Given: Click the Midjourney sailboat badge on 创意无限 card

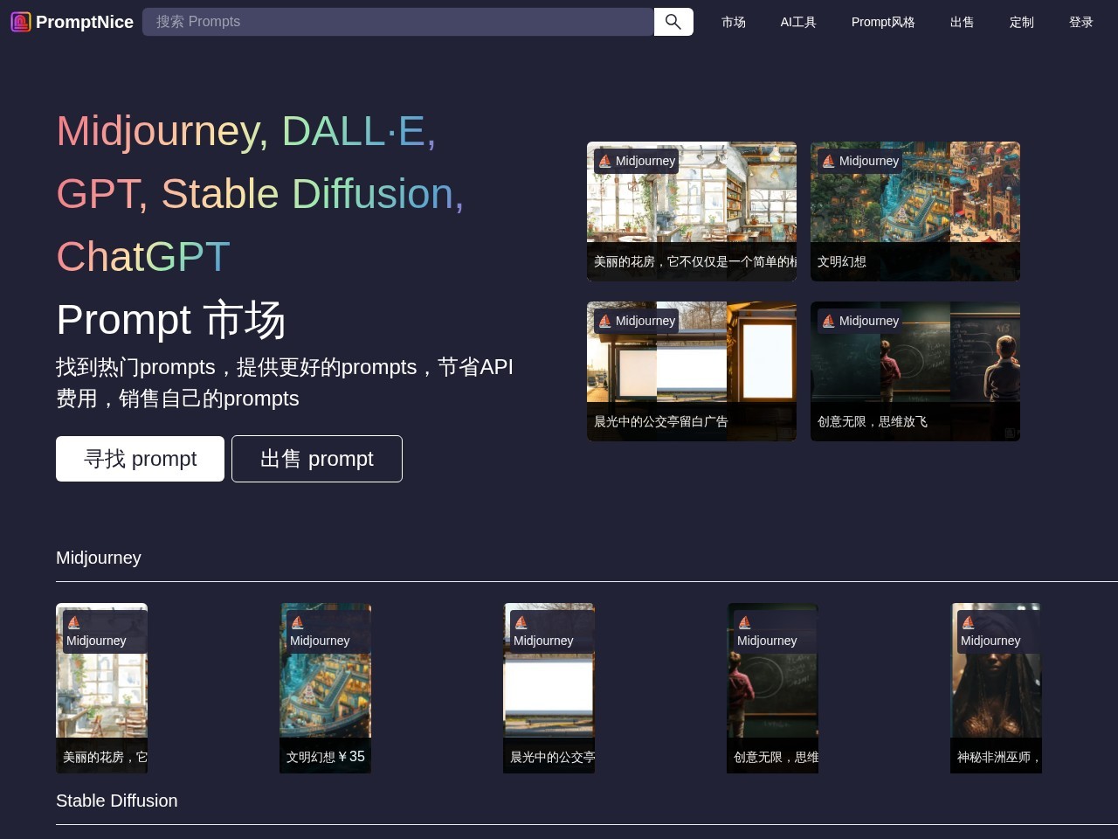Looking at the screenshot, I should point(826,321).
